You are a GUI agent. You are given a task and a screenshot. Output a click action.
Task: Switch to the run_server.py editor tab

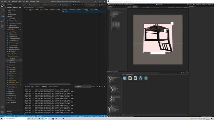tap(50, 5)
